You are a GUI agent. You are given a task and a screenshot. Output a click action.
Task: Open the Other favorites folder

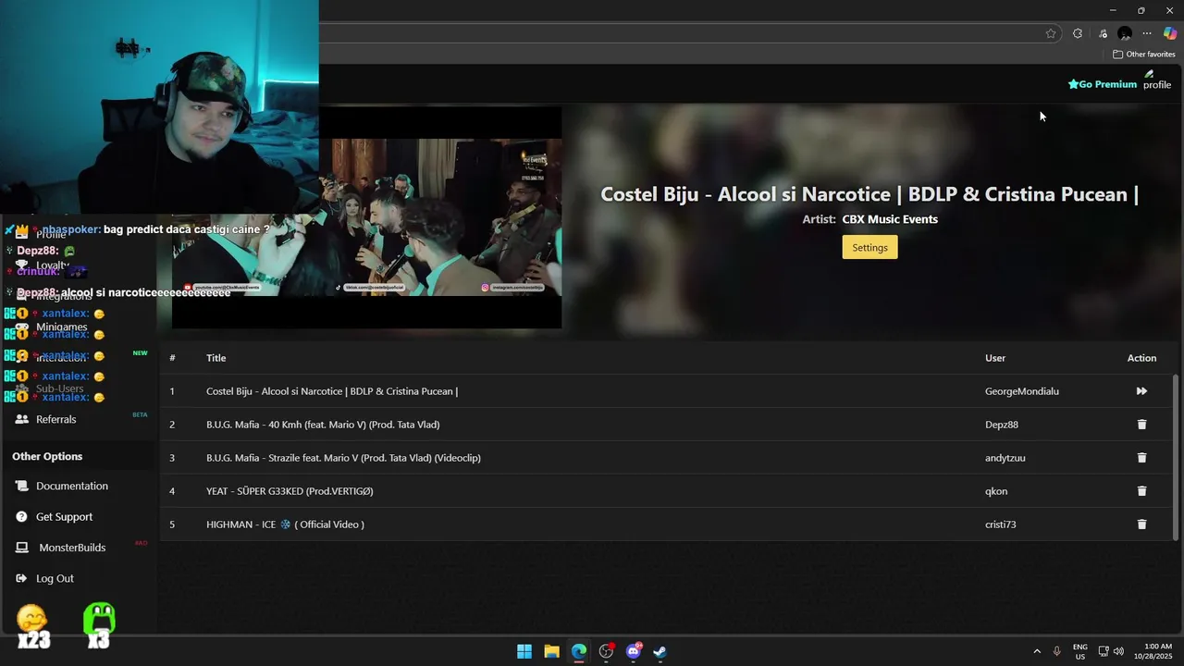(x=1144, y=55)
